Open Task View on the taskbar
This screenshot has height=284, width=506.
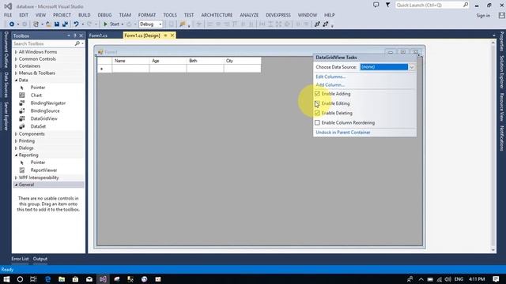click(x=33, y=279)
